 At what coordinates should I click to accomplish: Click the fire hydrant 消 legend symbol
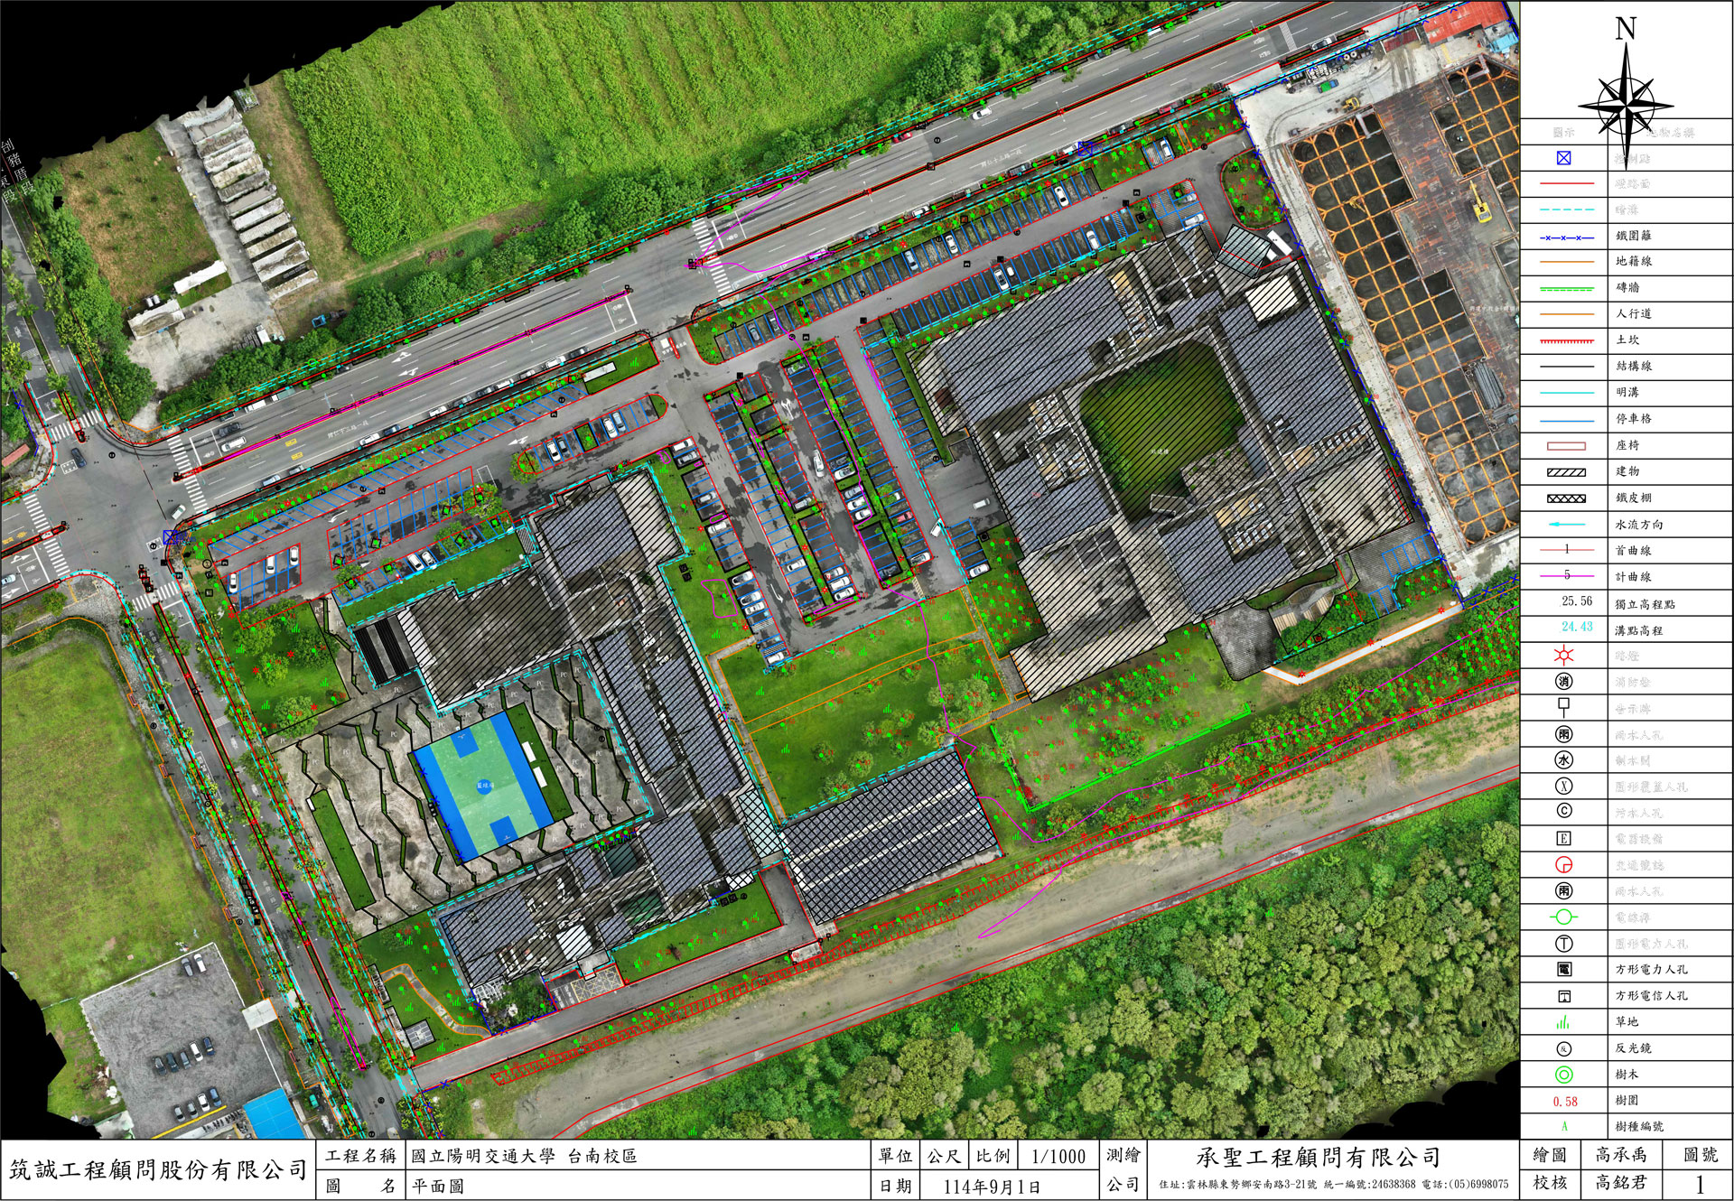point(1564,682)
